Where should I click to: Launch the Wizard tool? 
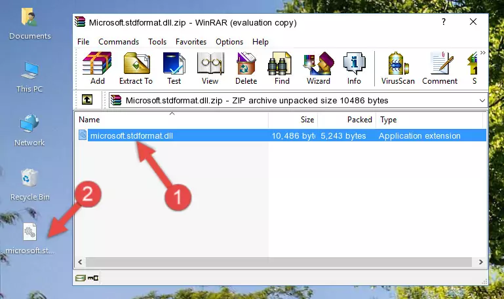(x=319, y=68)
